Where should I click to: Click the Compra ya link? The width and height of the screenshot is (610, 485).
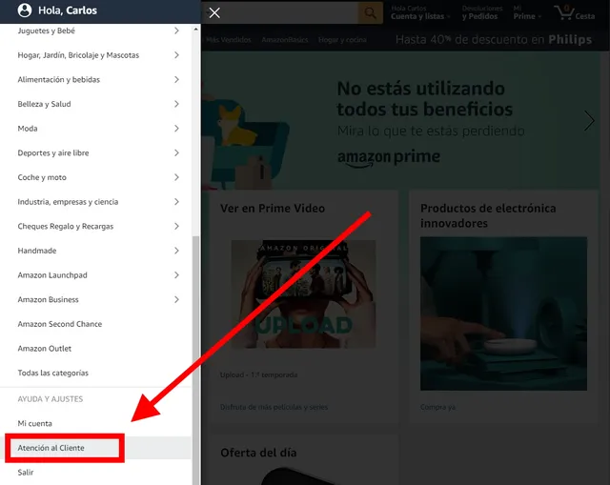coord(437,407)
